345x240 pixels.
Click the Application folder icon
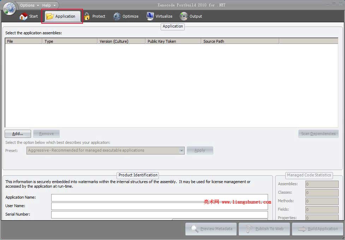pos(50,16)
